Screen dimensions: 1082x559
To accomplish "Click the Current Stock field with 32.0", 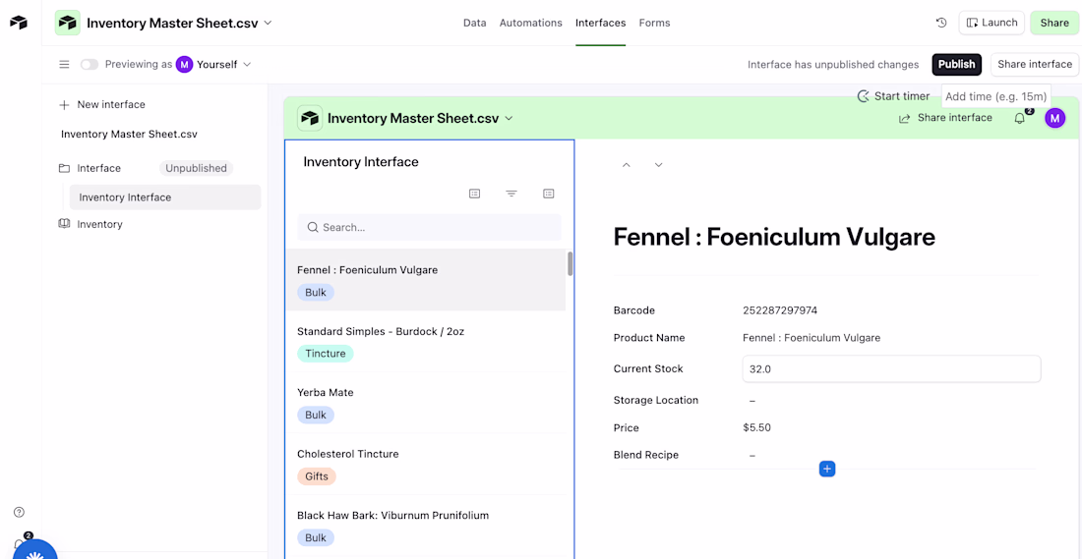I will 891,368.
